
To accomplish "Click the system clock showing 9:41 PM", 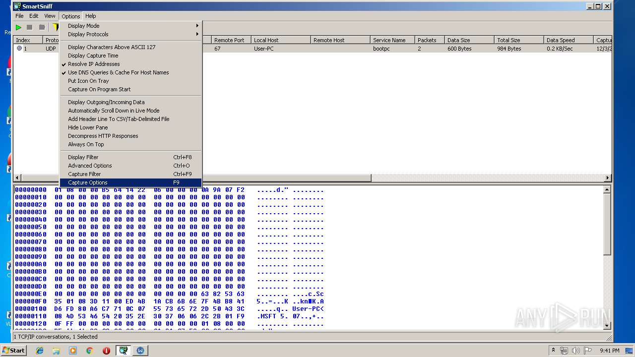I will (609, 351).
